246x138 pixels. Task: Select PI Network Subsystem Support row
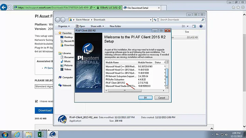[x=135, y=76]
